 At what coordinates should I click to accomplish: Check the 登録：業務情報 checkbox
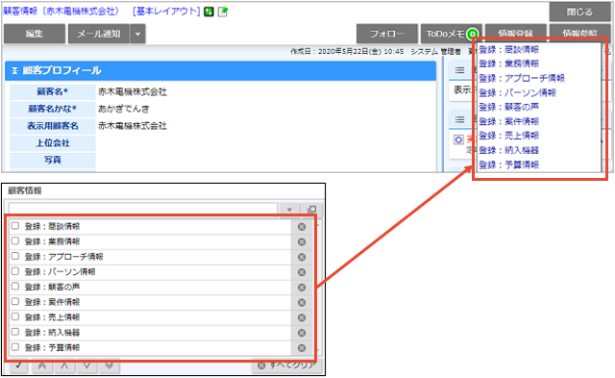[15, 240]
